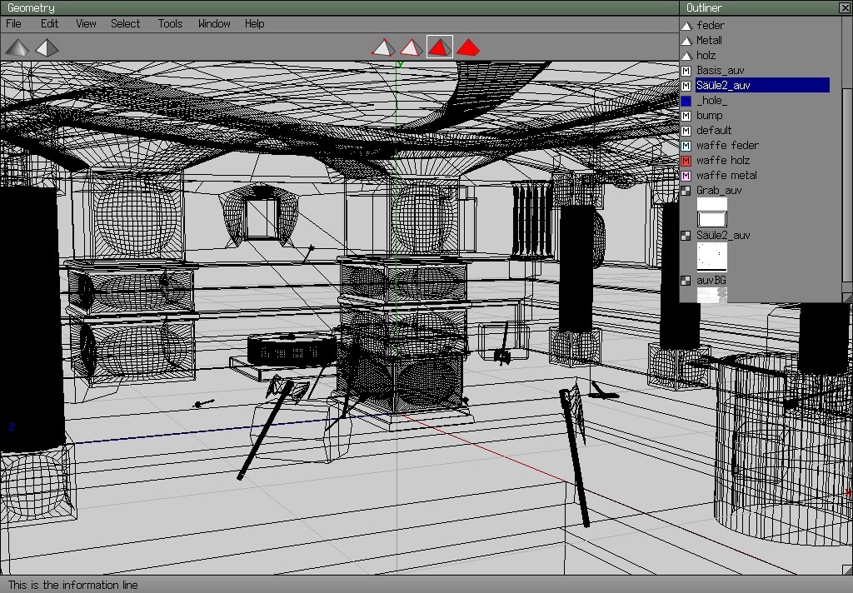This screenshot has height=593, width=853.
Task: Toggle projection with light pyramid icon
Action: (x=47, y=48)
